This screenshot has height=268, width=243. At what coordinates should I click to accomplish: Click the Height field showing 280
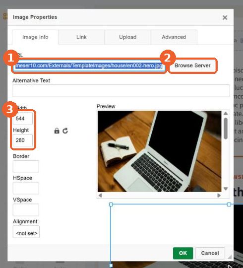pyautogui.click(x=23, y=140)
